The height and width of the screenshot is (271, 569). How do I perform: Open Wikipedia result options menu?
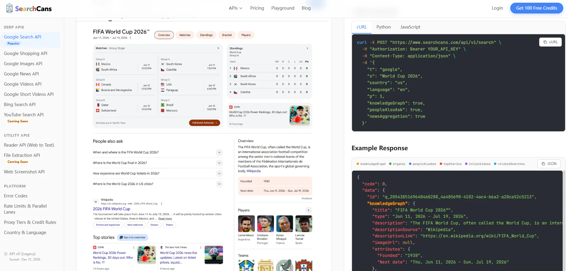(162, 204)
